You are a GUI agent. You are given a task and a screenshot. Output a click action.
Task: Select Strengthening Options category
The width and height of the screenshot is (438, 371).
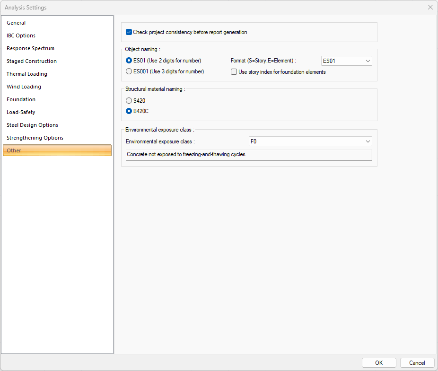pyautogui.click(x=35, y=138)
